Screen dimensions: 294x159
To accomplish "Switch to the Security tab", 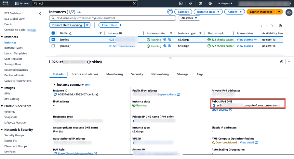I will [137, 74].
